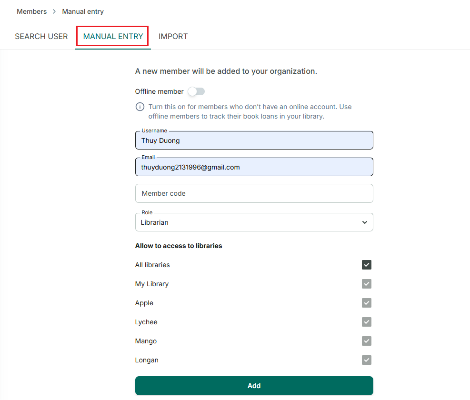Focus the Member code field
The image size is (470, 400).
[254, 193]
